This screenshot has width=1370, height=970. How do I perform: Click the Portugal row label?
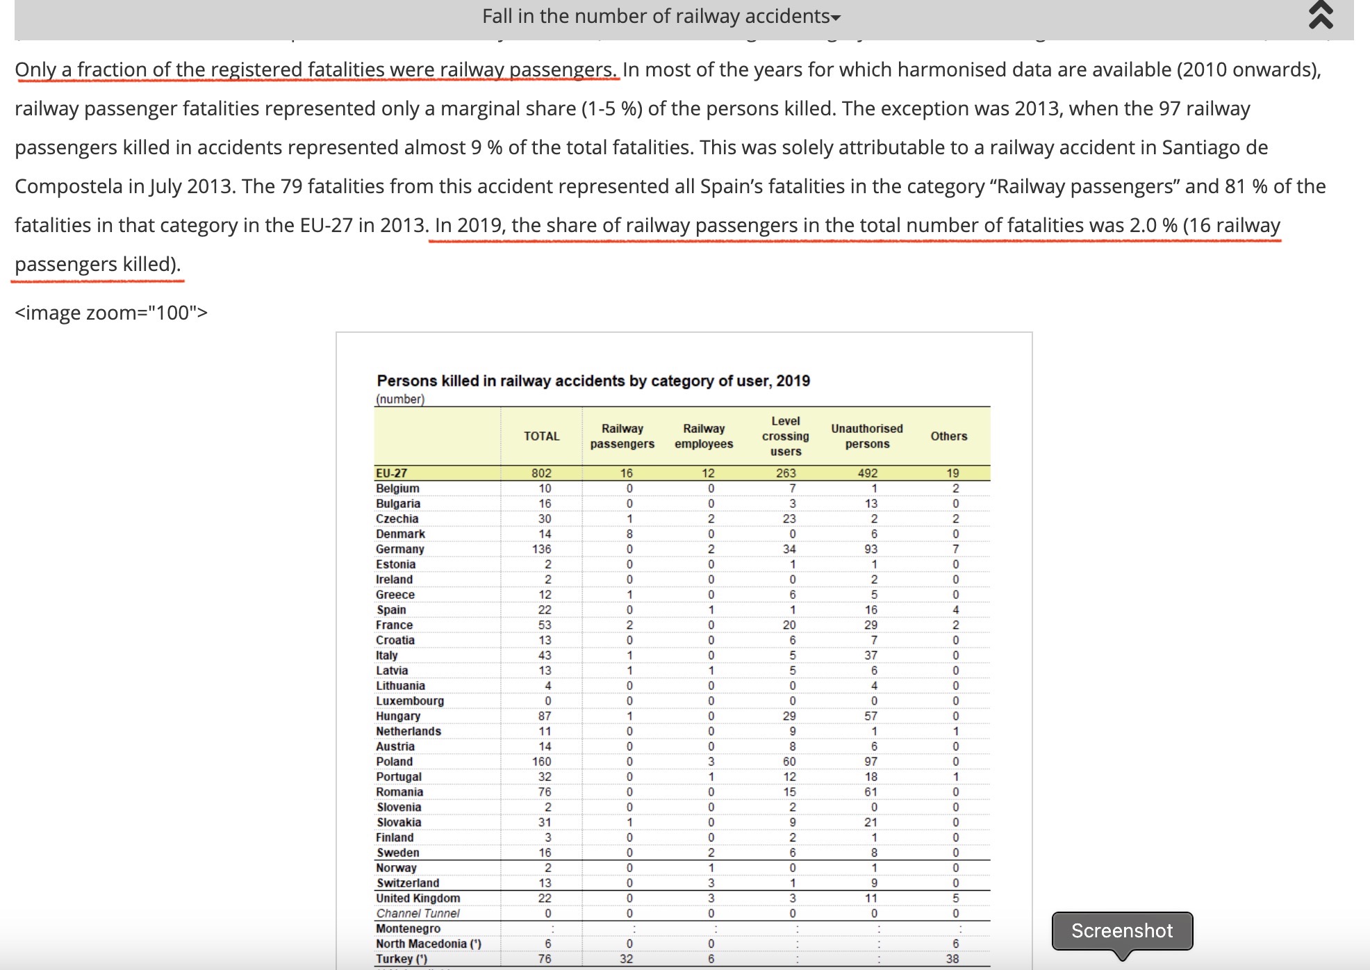(399, 777)
